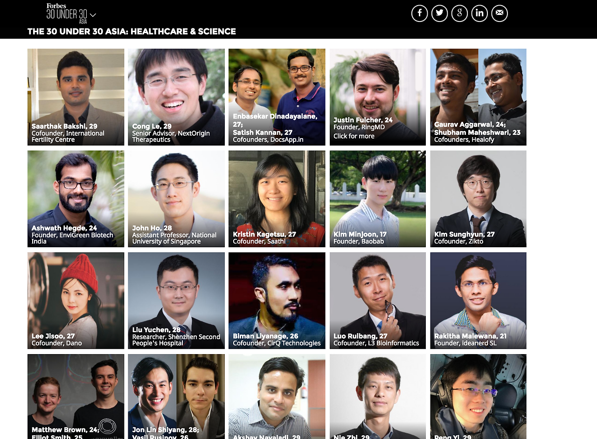Share the page on Facebook
Screen dimensions: 597x439
(419, 13)
